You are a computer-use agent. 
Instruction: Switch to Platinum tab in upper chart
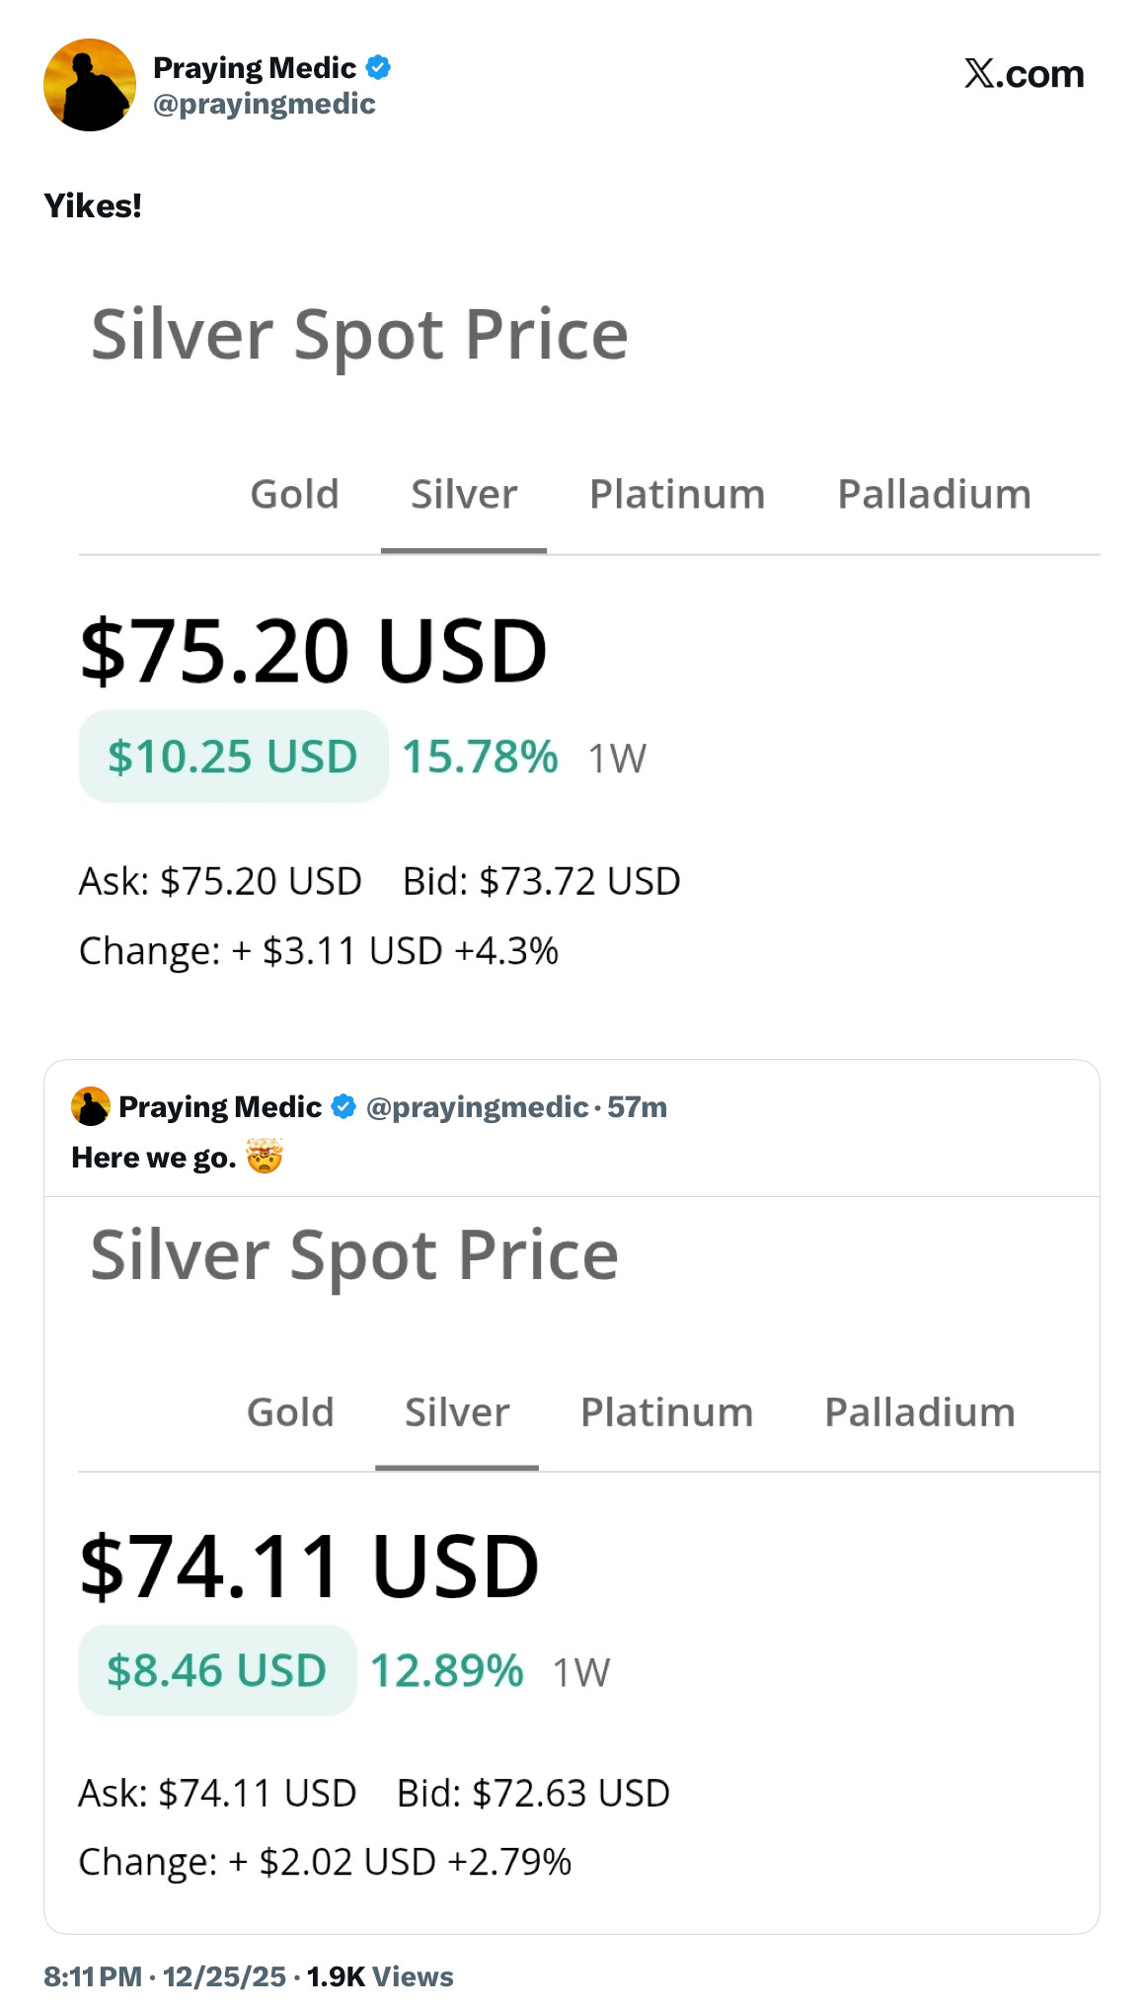click(x=677, y=494)
